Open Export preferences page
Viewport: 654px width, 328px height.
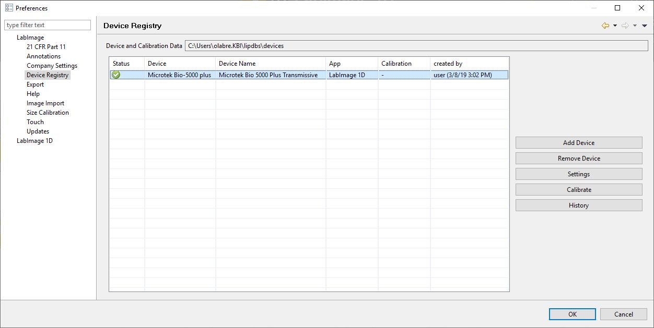35,84
